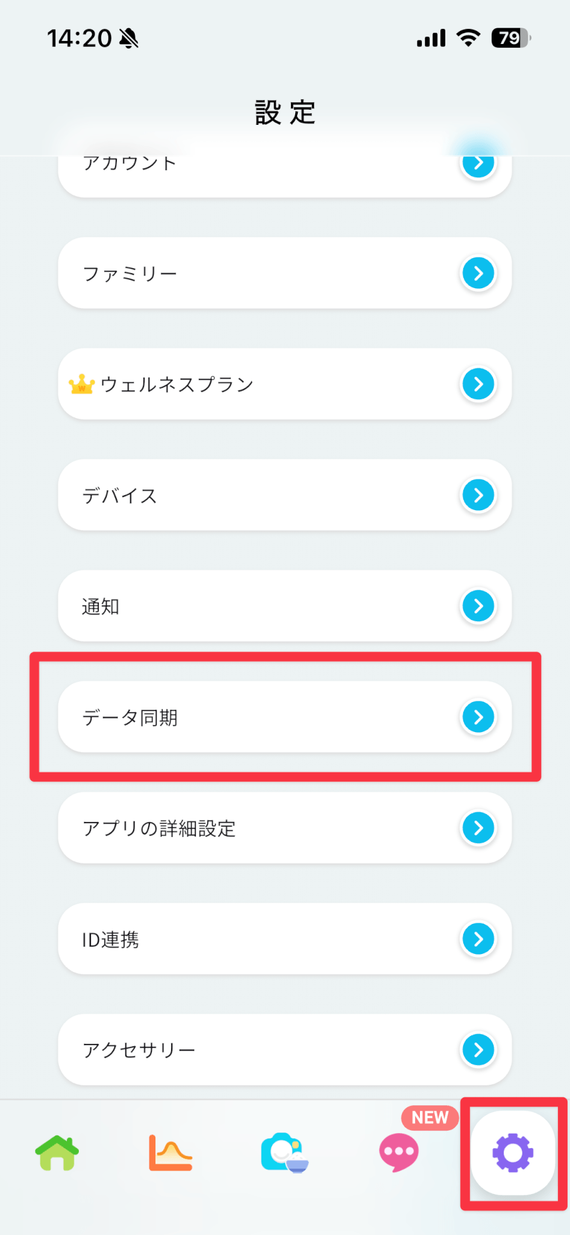Tap the データ同期 label text
Viewport: 570px width, 1235px height.
(130, 718)
